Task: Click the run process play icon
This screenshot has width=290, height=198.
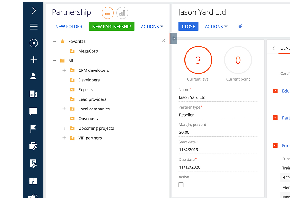Action: [34, 43]
